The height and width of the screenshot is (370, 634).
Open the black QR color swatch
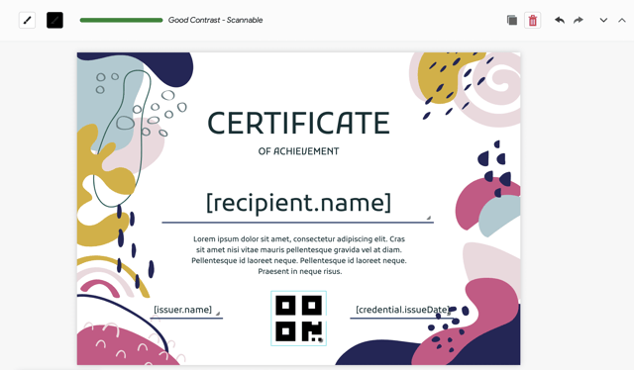[x=54, y=20]
